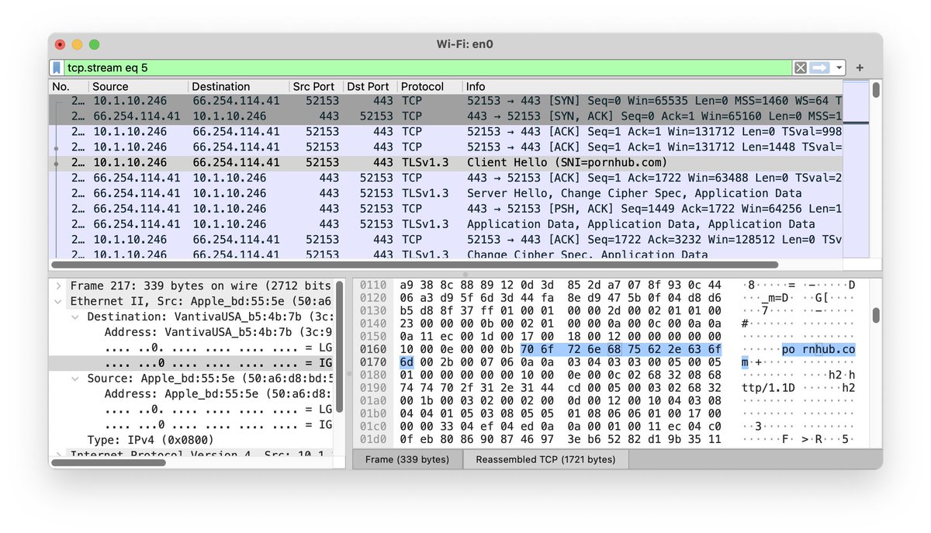Select the Address: VantivaUSA_b5:4b:7b line
The height and width of the screenshot is (533, 931).
tap(218, 333)
